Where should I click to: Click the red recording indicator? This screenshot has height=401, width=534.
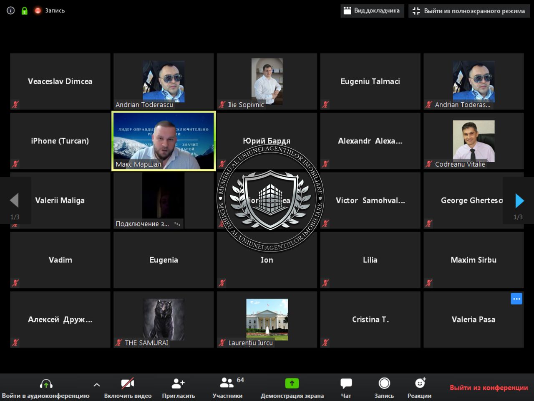coord(38,10)
